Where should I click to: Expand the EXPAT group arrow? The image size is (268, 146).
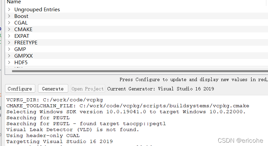[9, 36]
